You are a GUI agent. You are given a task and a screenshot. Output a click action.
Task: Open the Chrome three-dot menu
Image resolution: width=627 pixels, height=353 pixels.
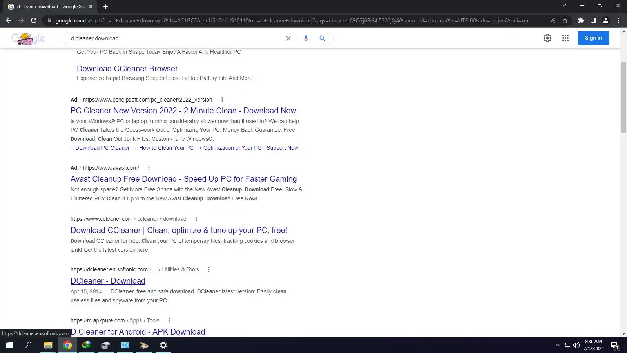pos(618,20)
